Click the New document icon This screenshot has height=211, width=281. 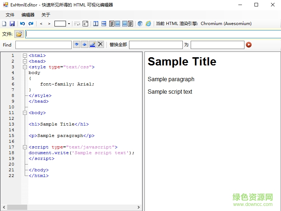click(4, 24)
